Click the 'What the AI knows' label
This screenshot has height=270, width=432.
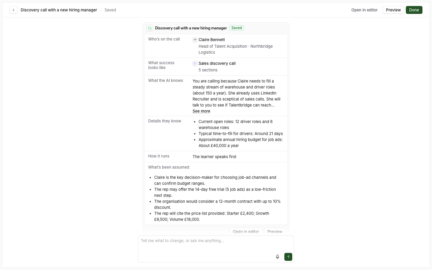tap(166, 80)
